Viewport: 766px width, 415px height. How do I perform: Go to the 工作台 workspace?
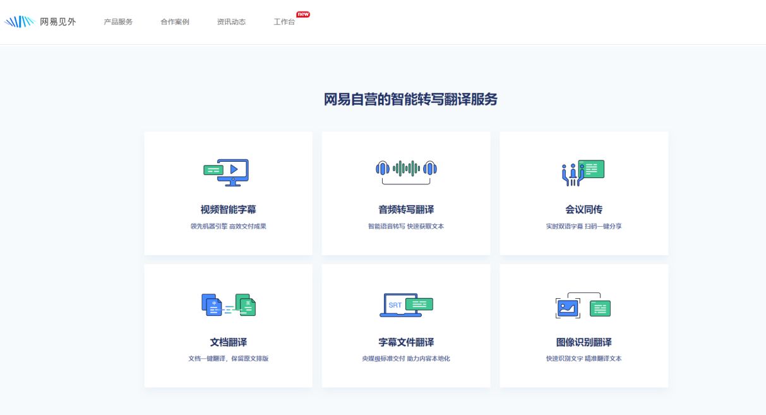[x=284, y=21]
